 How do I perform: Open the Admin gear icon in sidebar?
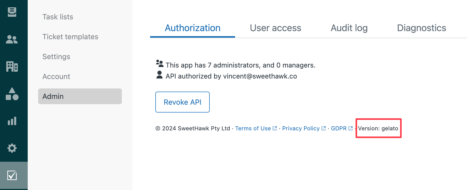(12, 148)
